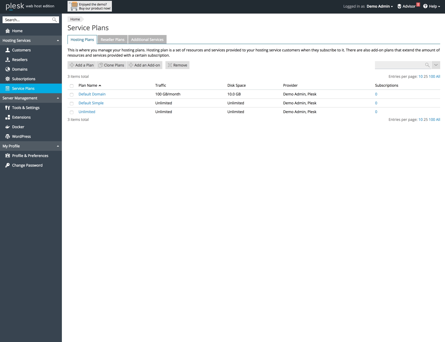Check the Default Domain plan checkbox
Viewport: 445px width, 342px height.
click(71, 95)
